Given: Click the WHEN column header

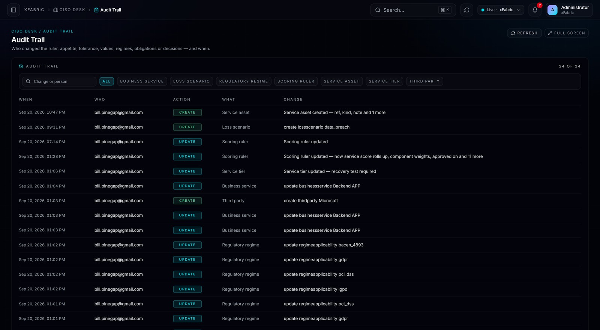Looking at the screenshot, I should coord(25,100).
